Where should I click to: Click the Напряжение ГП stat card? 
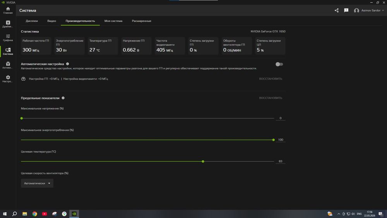[136, 46]
